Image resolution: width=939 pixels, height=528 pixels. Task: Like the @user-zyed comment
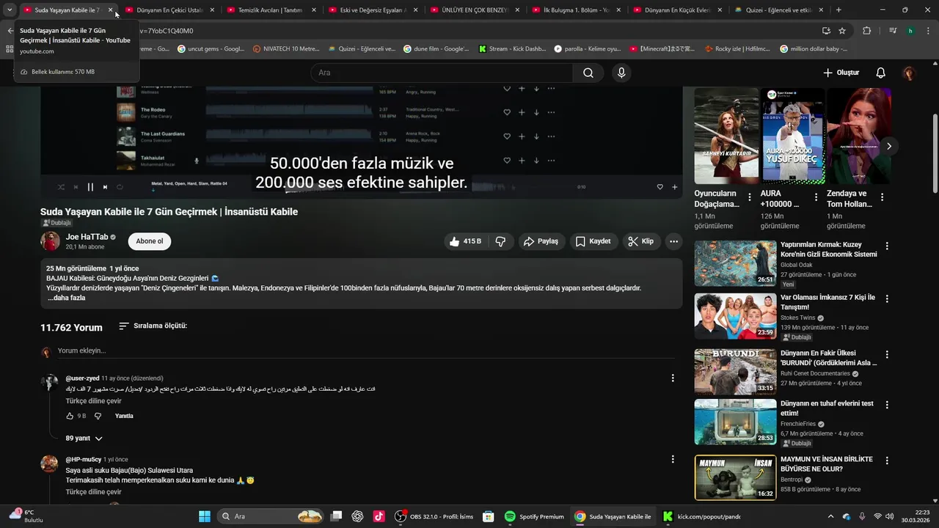point(70,416)
